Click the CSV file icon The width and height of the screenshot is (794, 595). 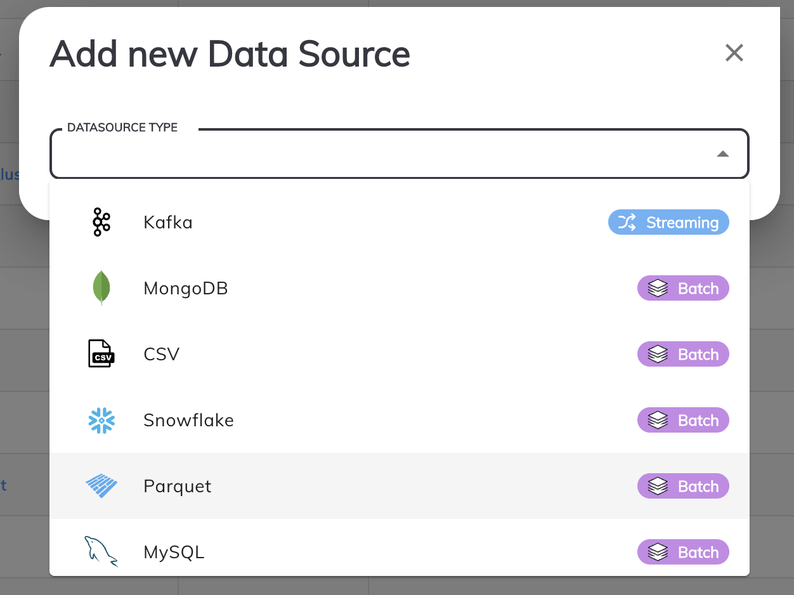[x=101, y=354]
